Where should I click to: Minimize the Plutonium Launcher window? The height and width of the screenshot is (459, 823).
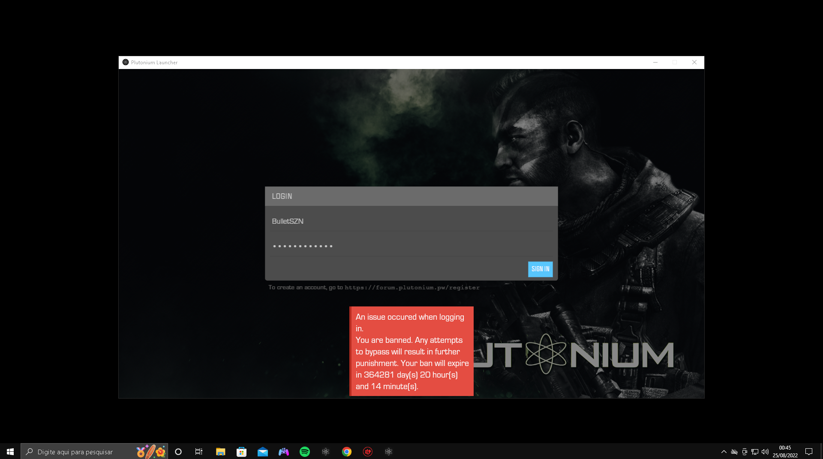coord(655,62)
